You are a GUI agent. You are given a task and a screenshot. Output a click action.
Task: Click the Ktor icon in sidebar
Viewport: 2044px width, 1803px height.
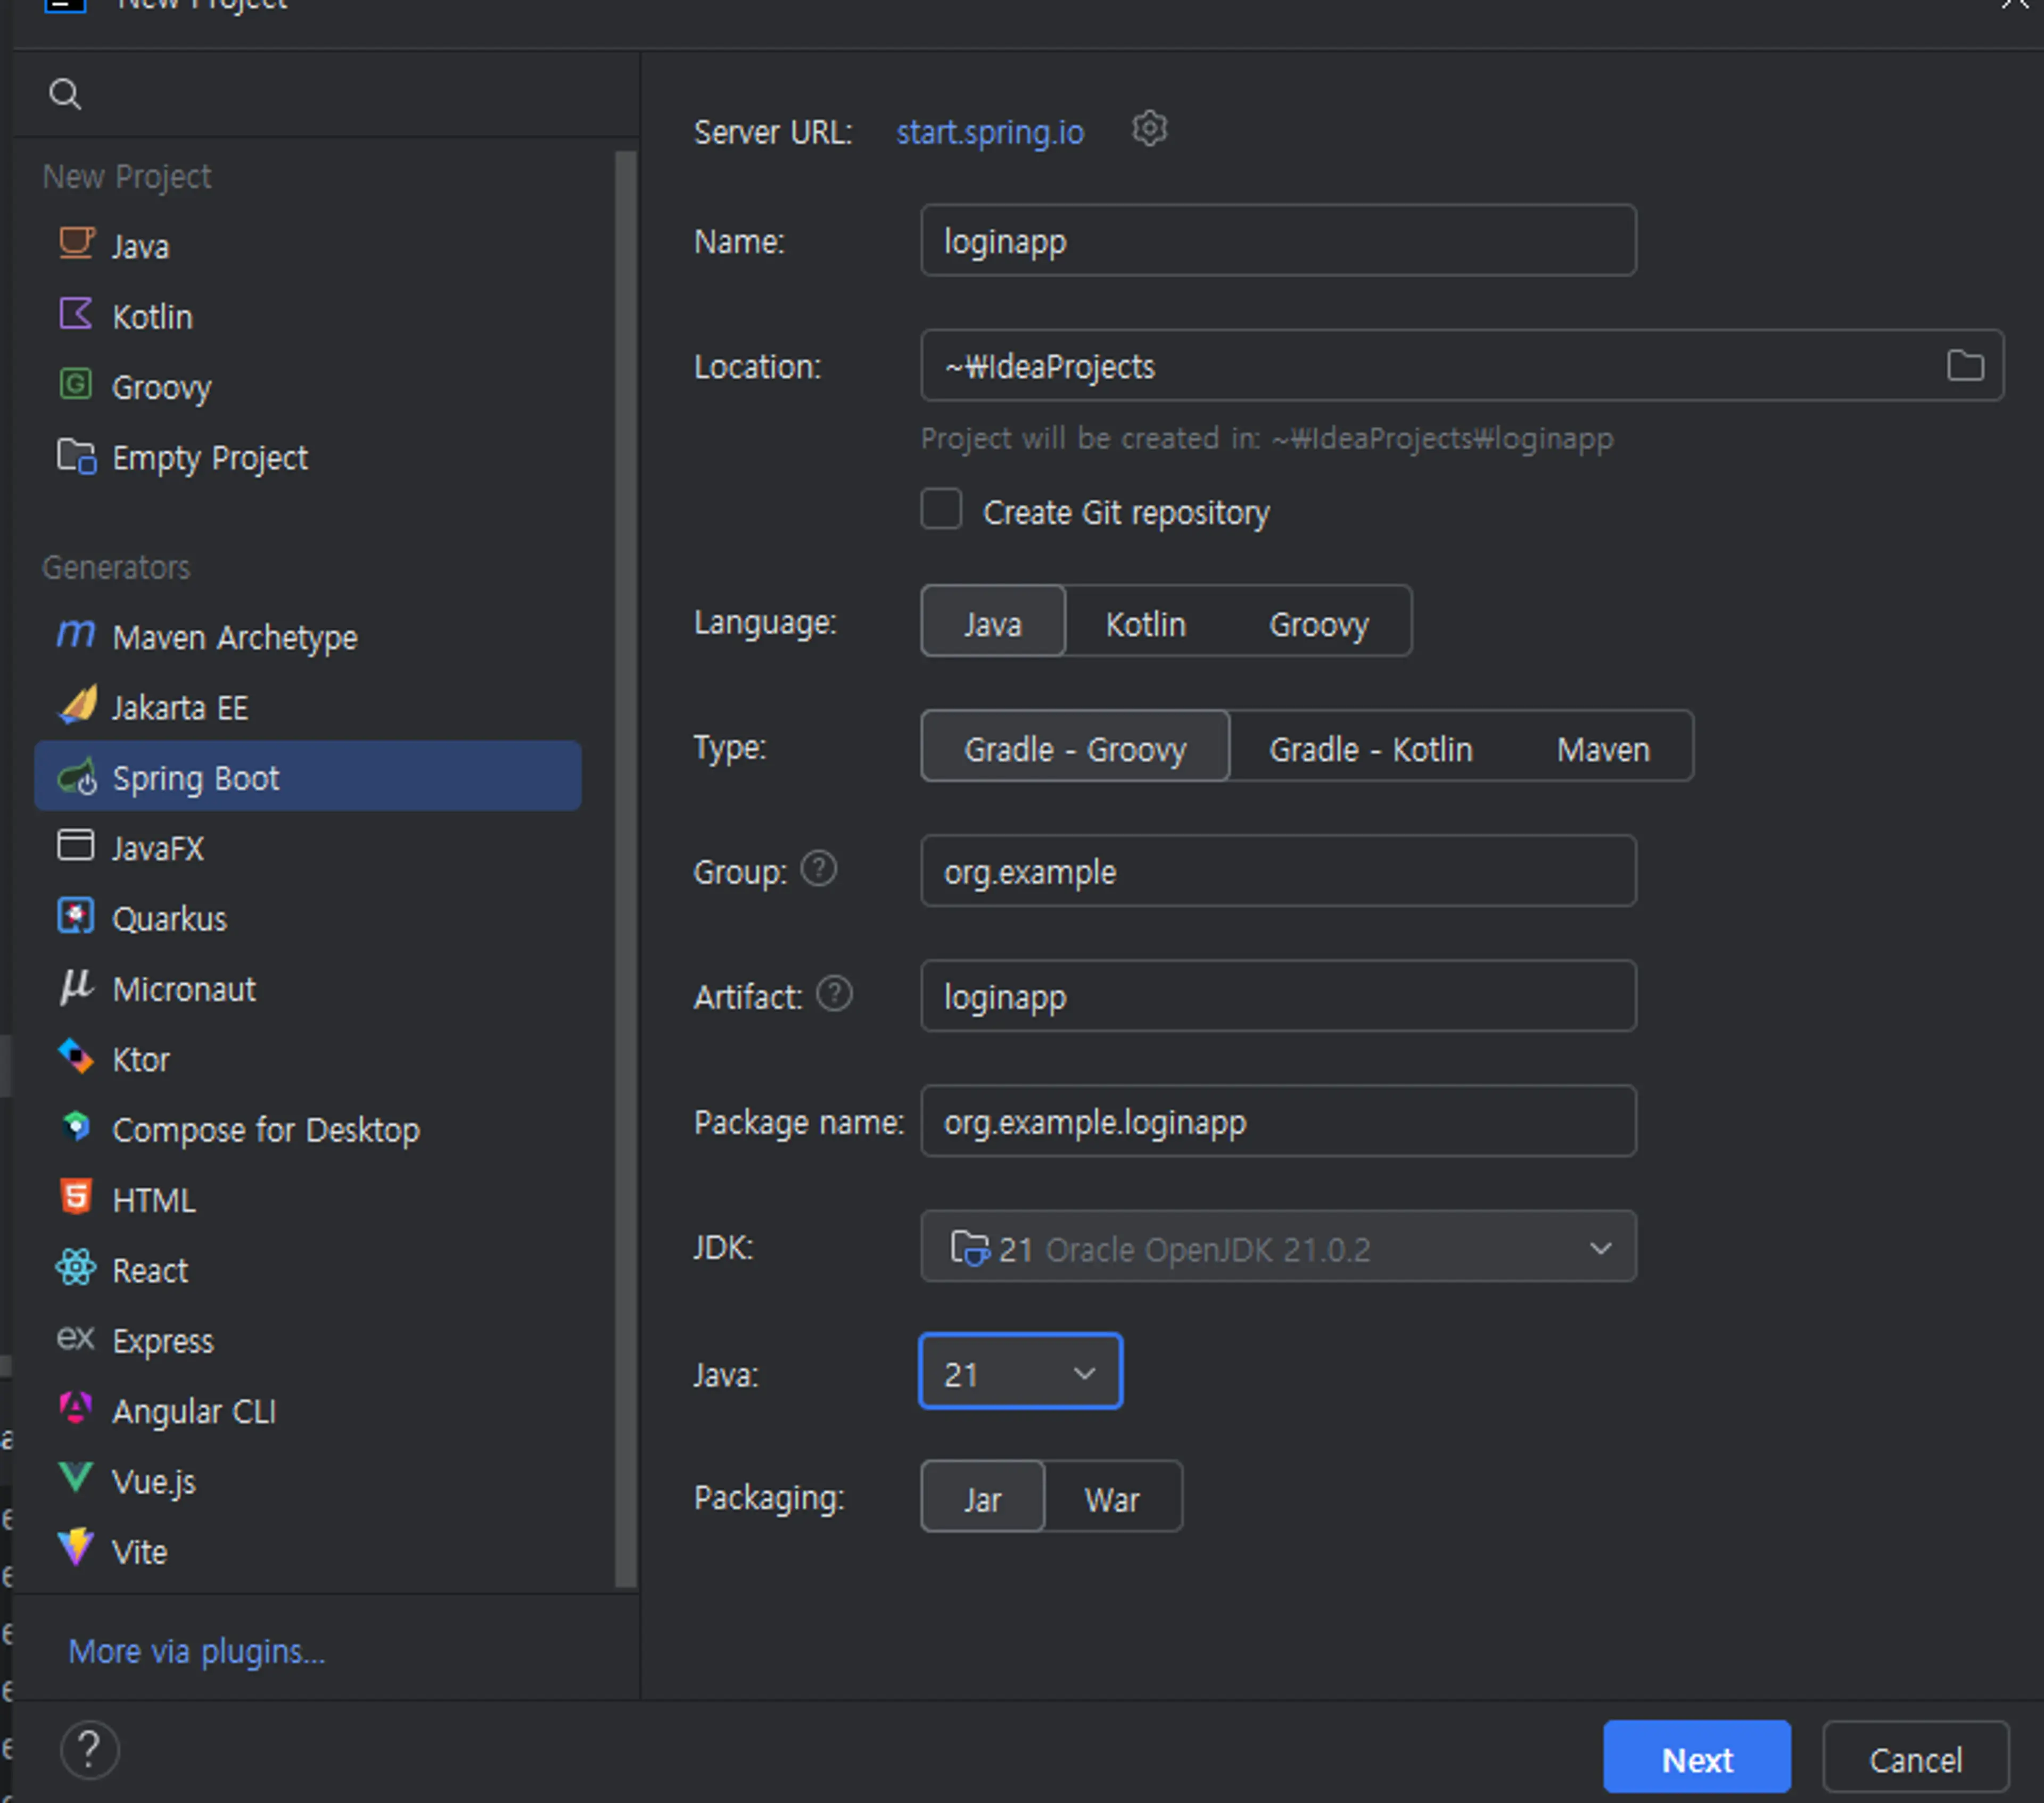click(x=77, y=1058)
